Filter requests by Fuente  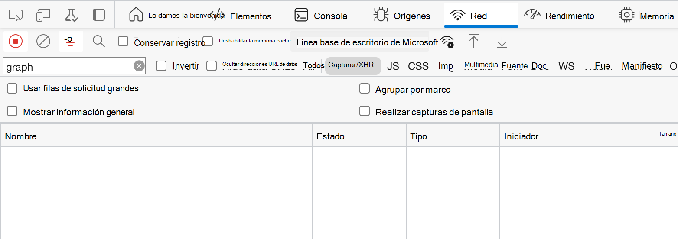(515, 66)
